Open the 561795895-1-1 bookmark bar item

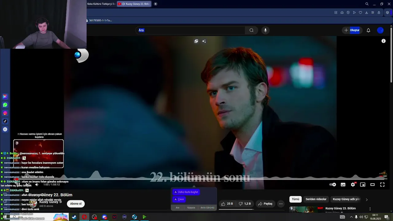[99, 20]
